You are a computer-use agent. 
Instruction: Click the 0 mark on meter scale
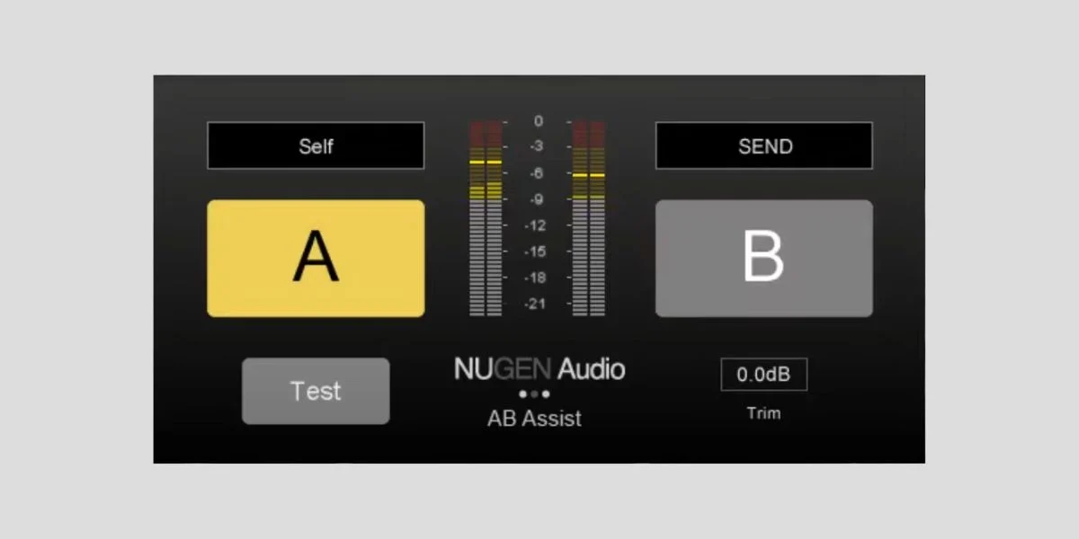[538, 120]
